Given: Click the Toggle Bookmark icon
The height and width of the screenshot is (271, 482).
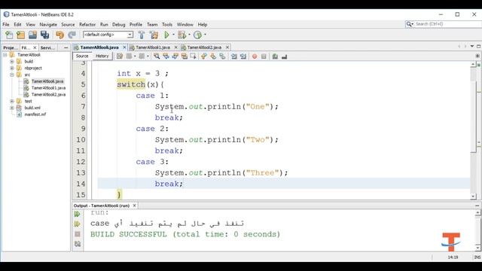Looking at the screenshot, I should click(222, 56).
